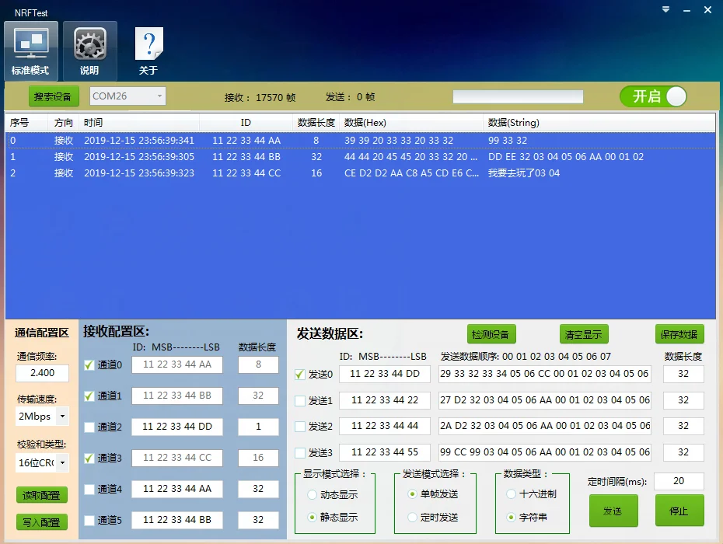Click the 搜索设备 button
Viewport: 723px width, 544px height.
click(54, 96)
